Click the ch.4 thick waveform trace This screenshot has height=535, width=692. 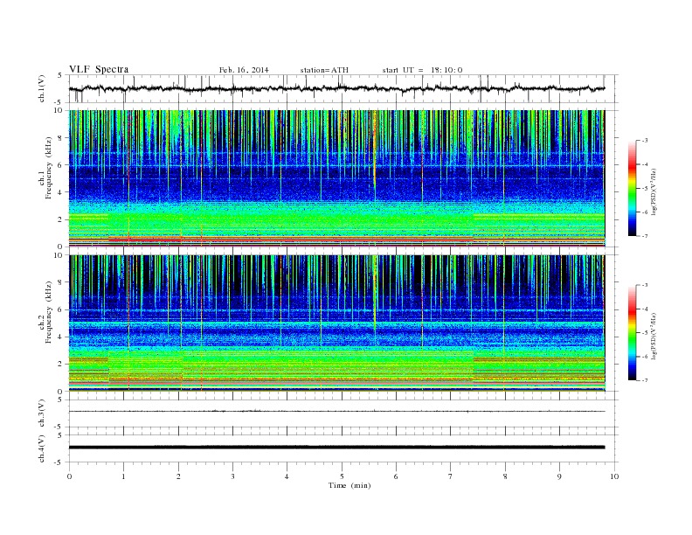pos(336,448)
